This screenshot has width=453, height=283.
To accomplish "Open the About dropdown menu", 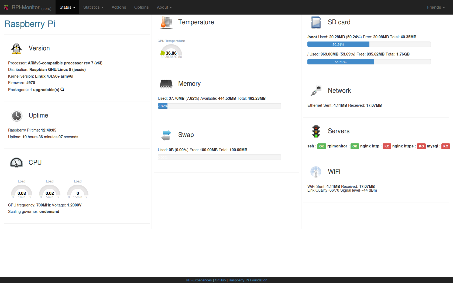I will (x=164, y=7).
